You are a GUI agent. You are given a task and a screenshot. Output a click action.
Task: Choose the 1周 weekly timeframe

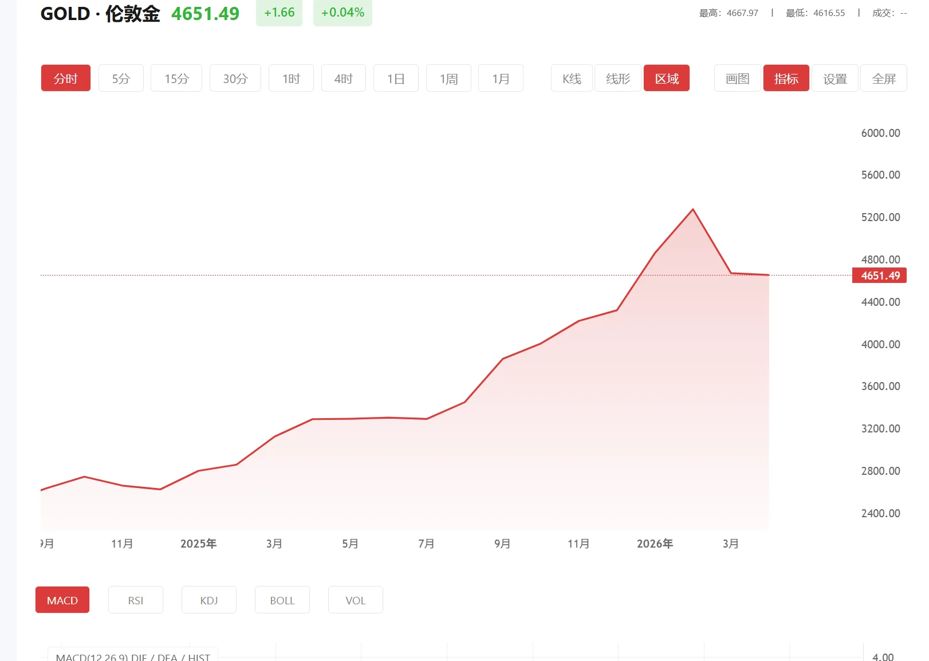(x=448, y=78)
